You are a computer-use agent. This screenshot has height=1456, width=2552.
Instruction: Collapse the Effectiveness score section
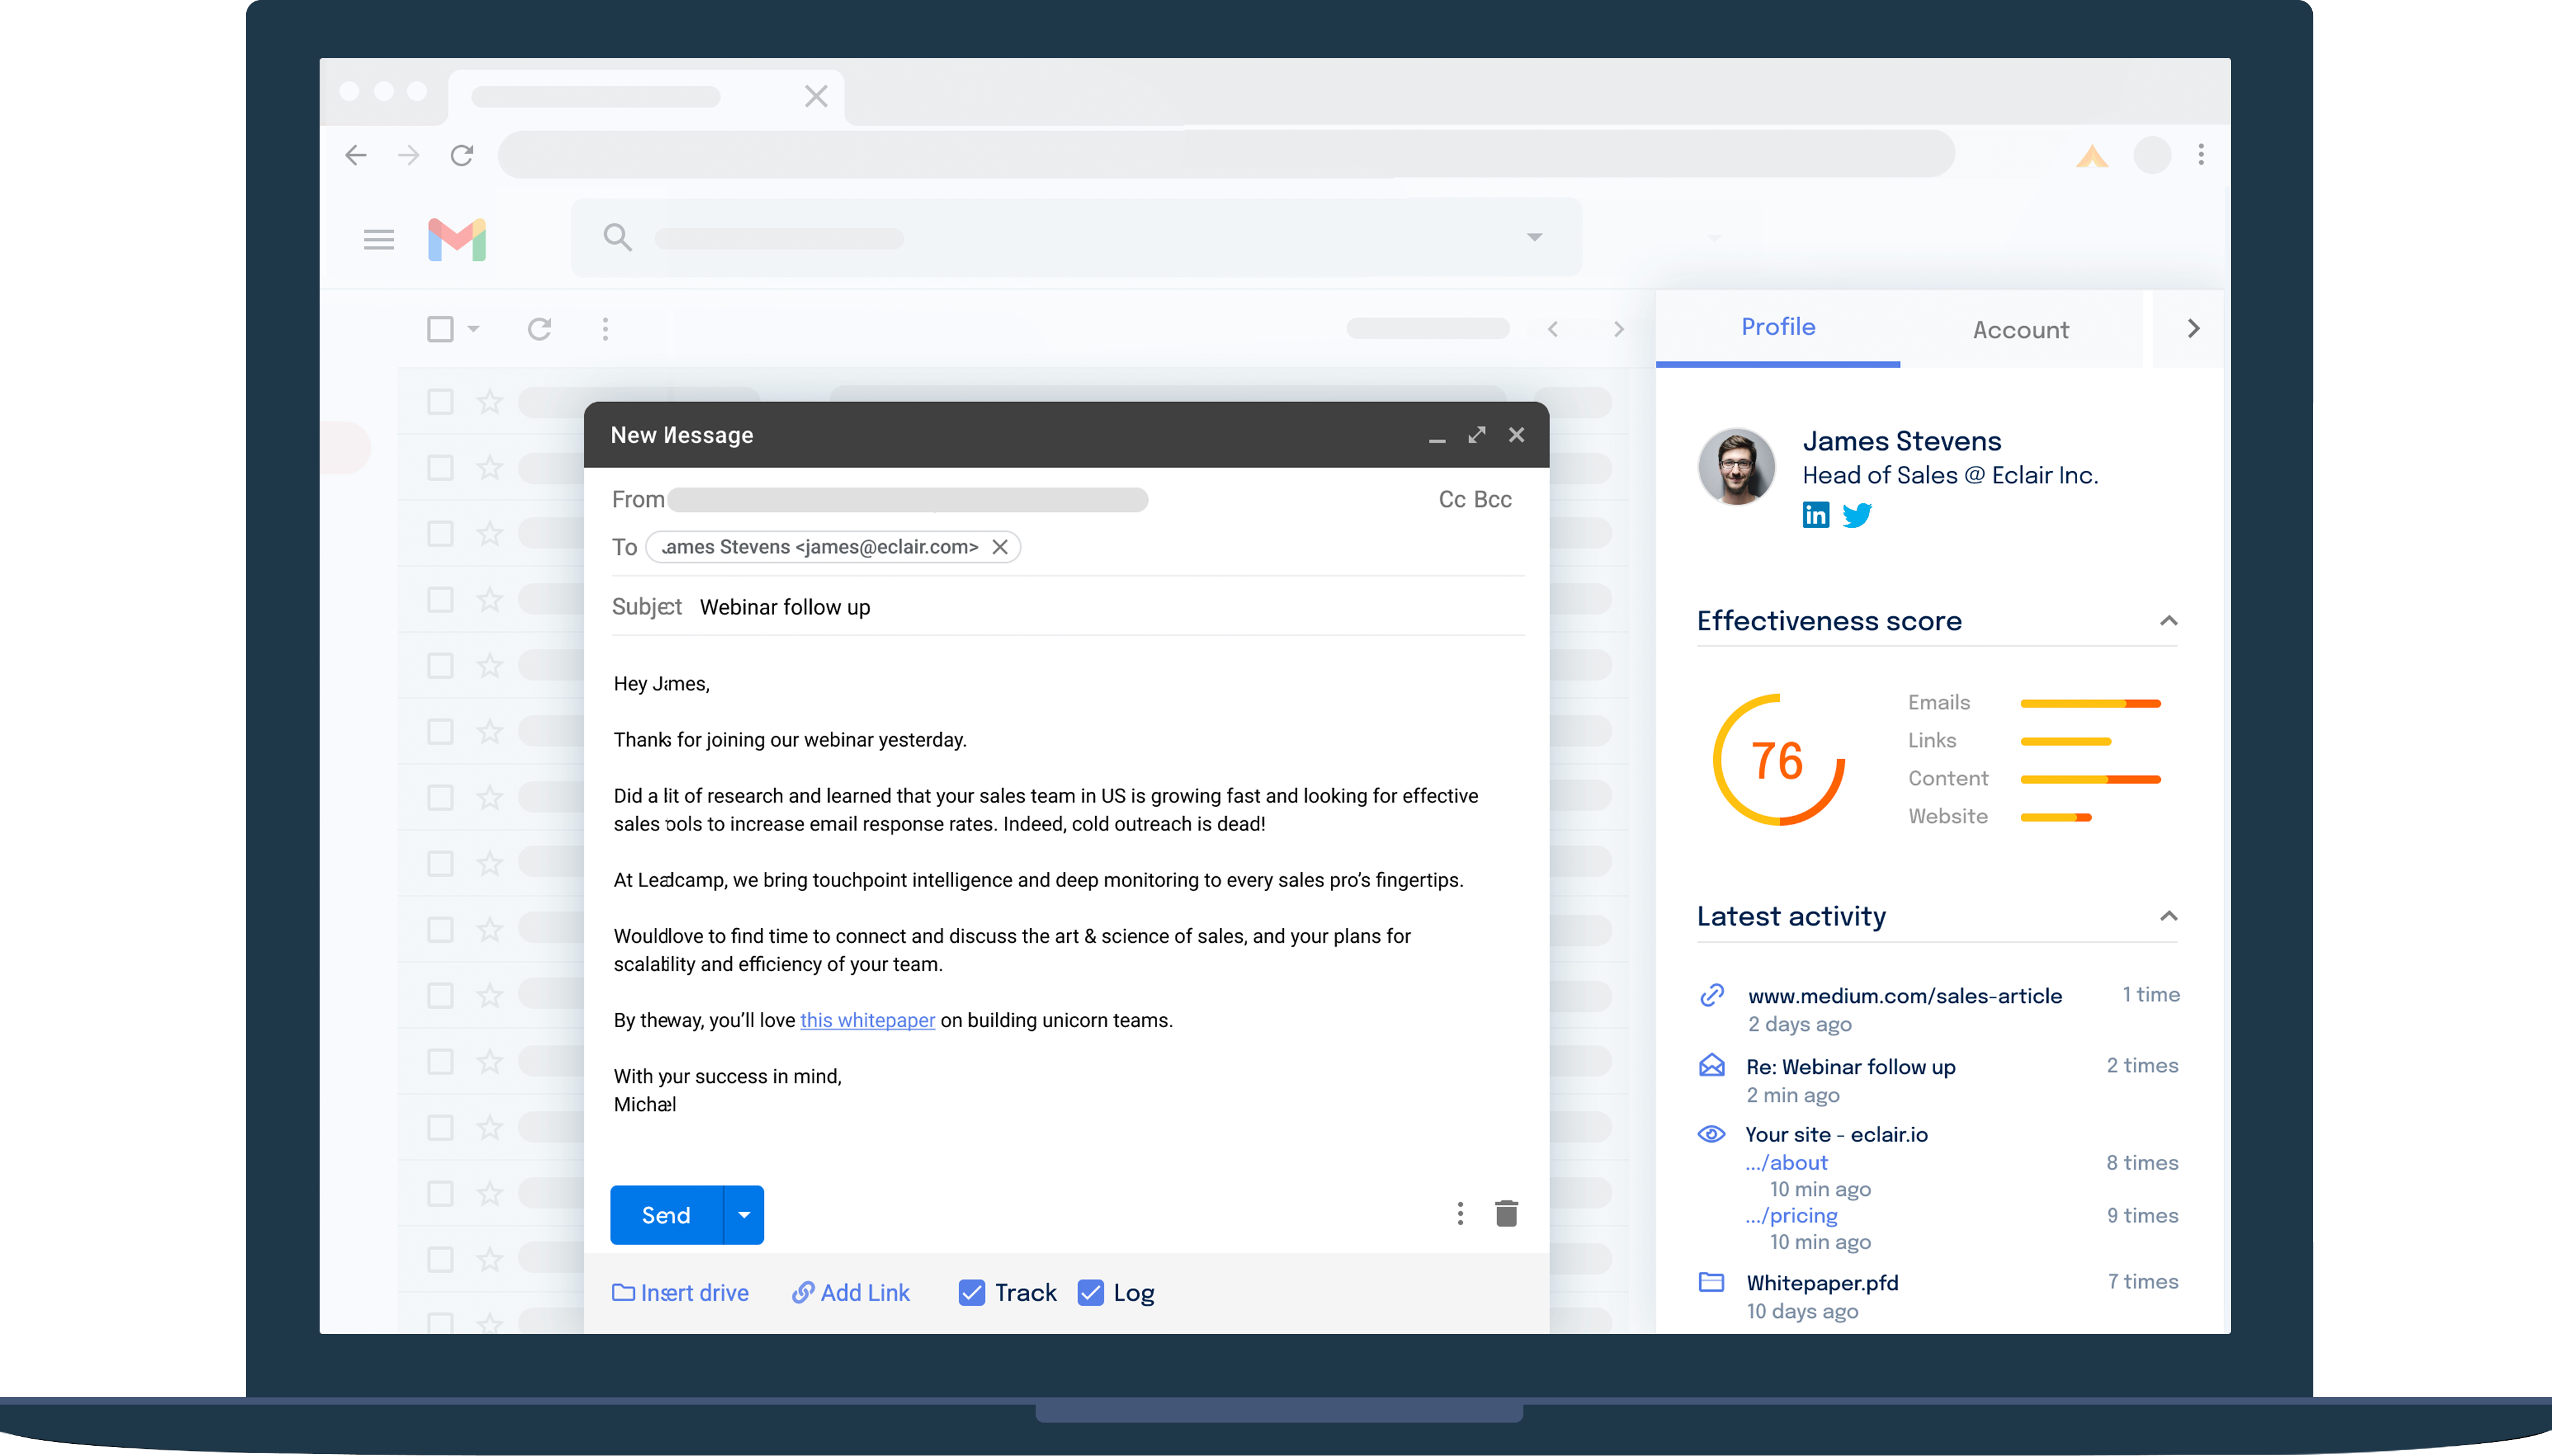[x=2168, y=620]
